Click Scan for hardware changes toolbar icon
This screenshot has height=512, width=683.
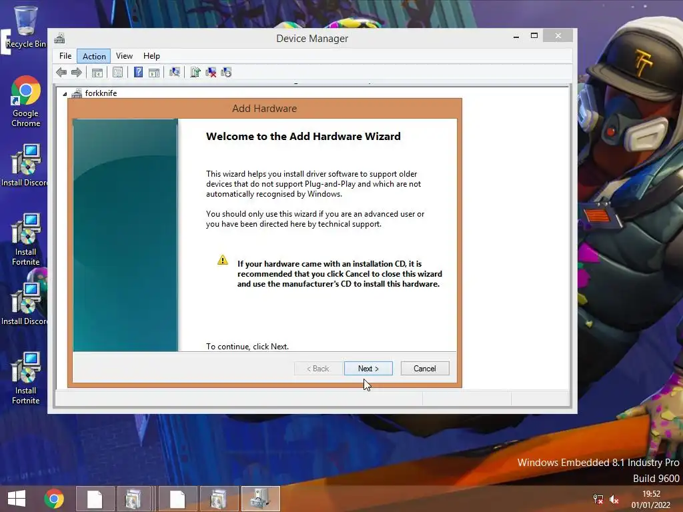pyautogui.click(x=175, y=72)
